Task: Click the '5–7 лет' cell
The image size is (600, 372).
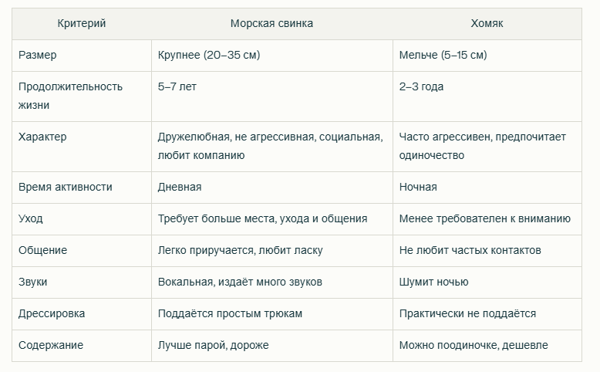Action: tap(271, 96)
